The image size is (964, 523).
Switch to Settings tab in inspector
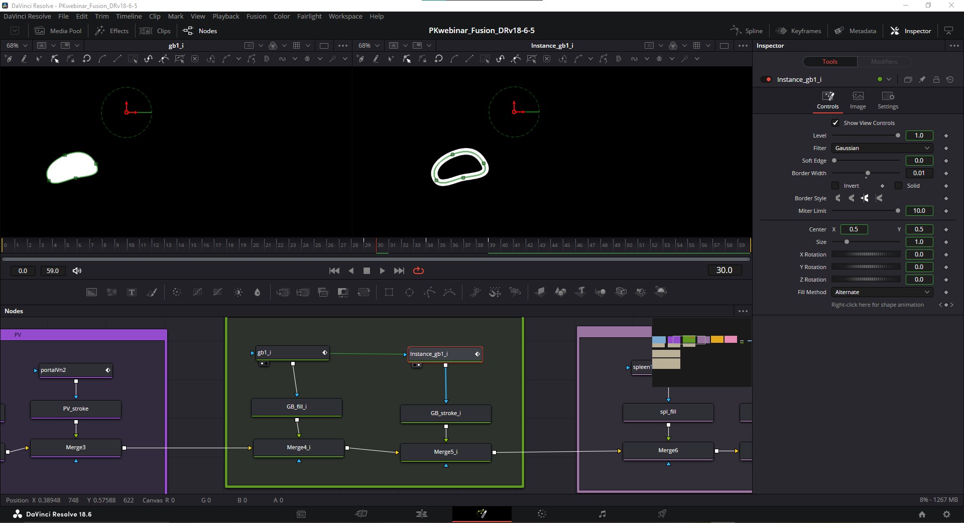(888, 100)
